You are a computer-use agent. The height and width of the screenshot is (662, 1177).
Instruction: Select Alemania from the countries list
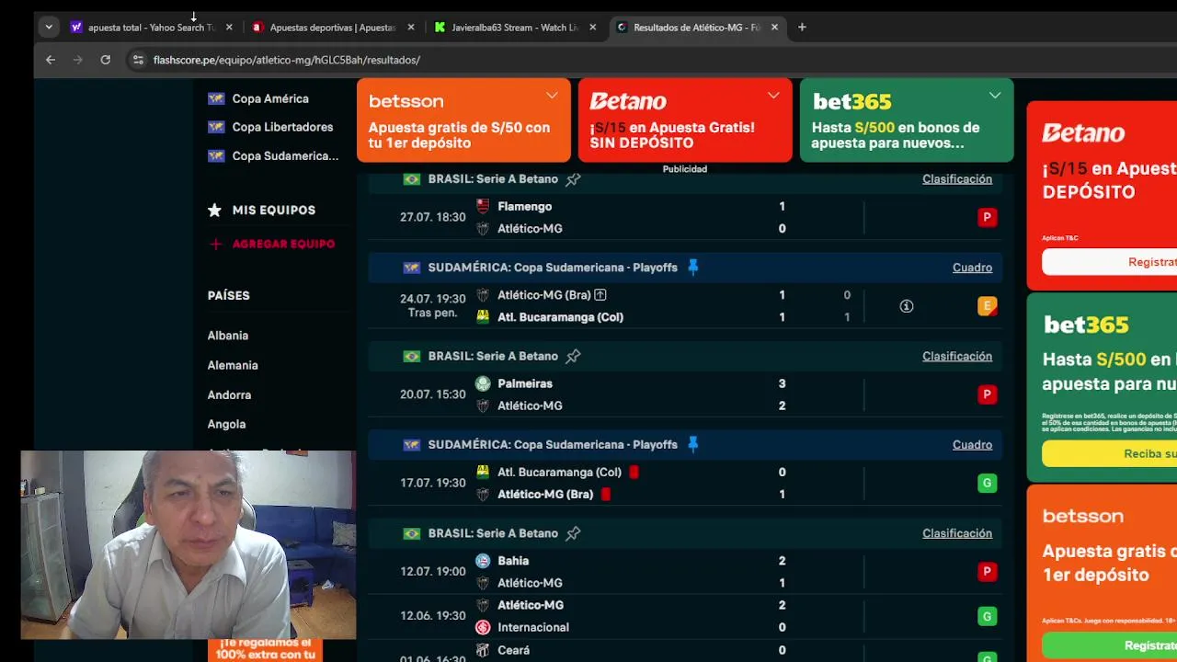[233, 365]
